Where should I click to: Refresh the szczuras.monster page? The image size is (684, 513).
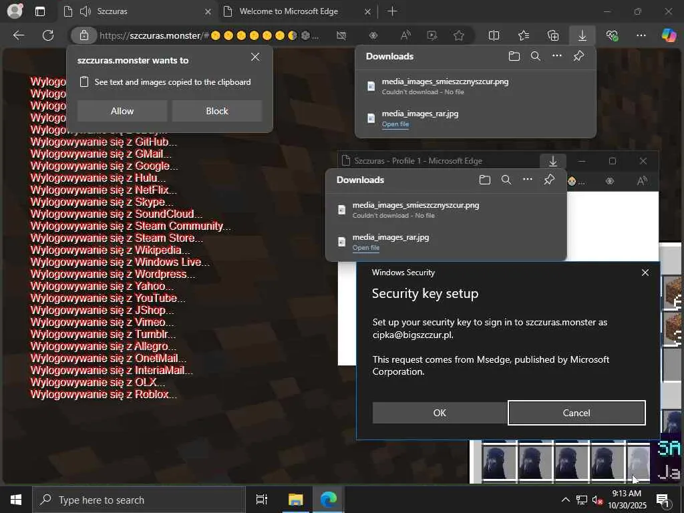tap(48, 35)
